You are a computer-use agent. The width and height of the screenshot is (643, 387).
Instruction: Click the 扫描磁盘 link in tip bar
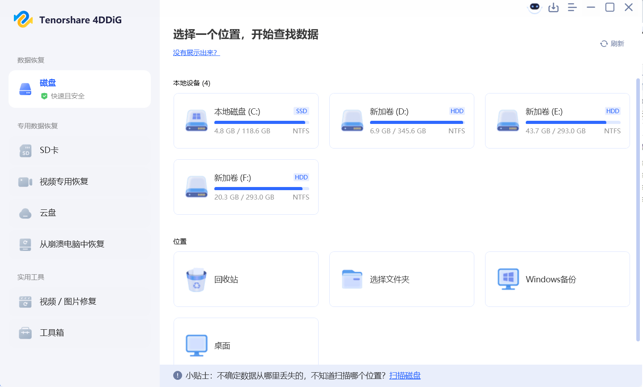point(405,376)
